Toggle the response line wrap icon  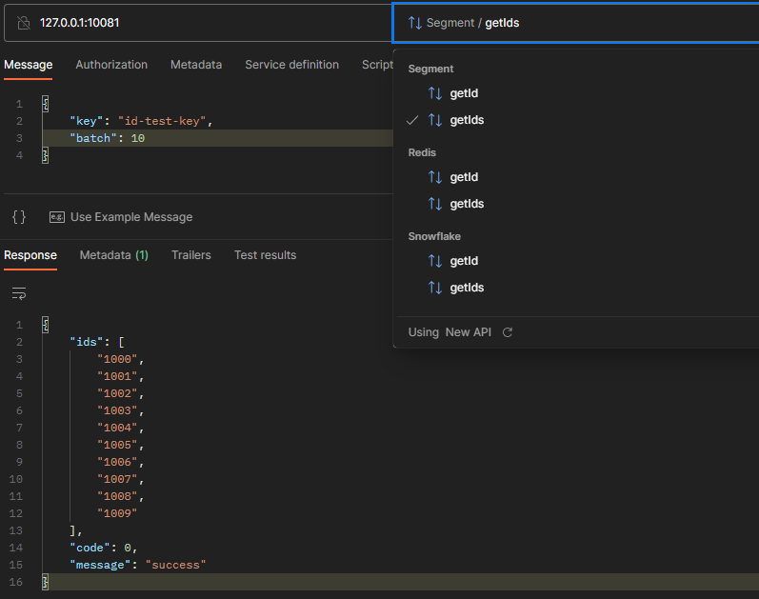tap(19, 293)
